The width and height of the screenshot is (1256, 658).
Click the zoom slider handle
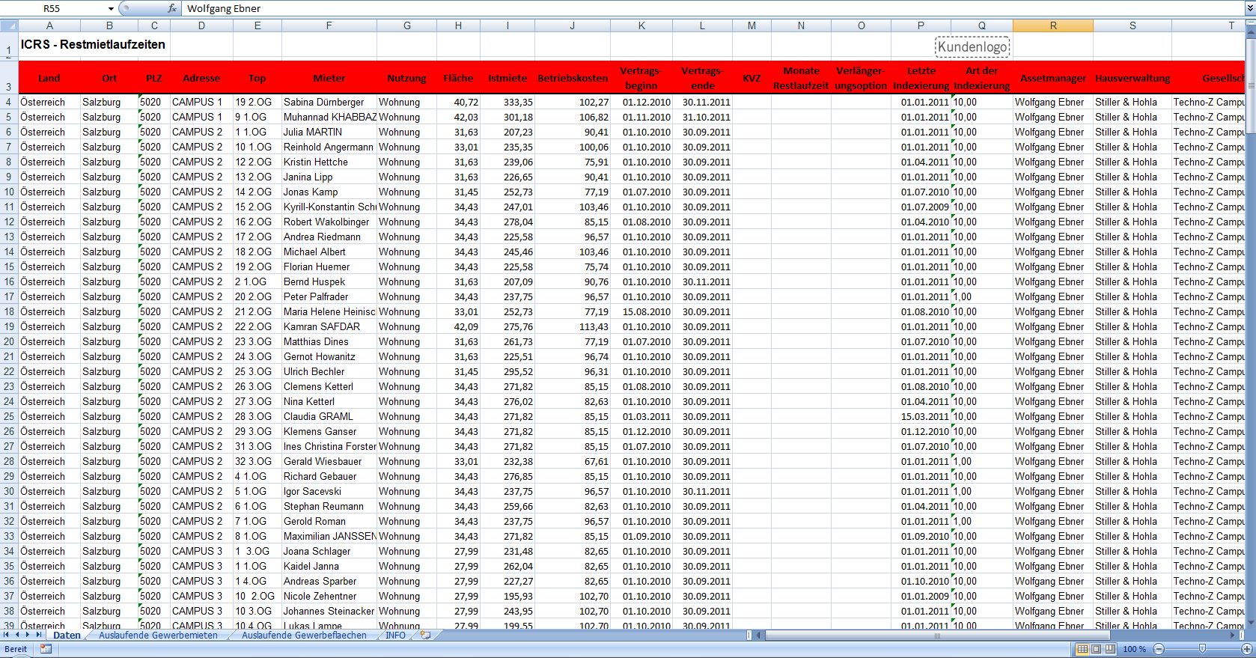click(1203, 649)
